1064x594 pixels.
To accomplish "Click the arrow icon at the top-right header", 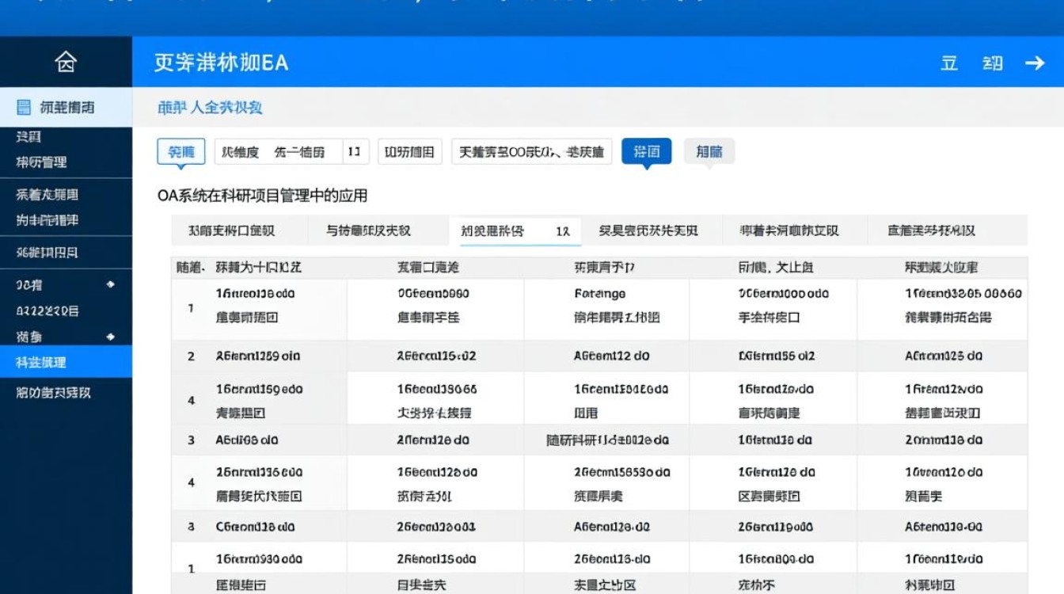I will pyautogui.click(x=1035, y=62).
